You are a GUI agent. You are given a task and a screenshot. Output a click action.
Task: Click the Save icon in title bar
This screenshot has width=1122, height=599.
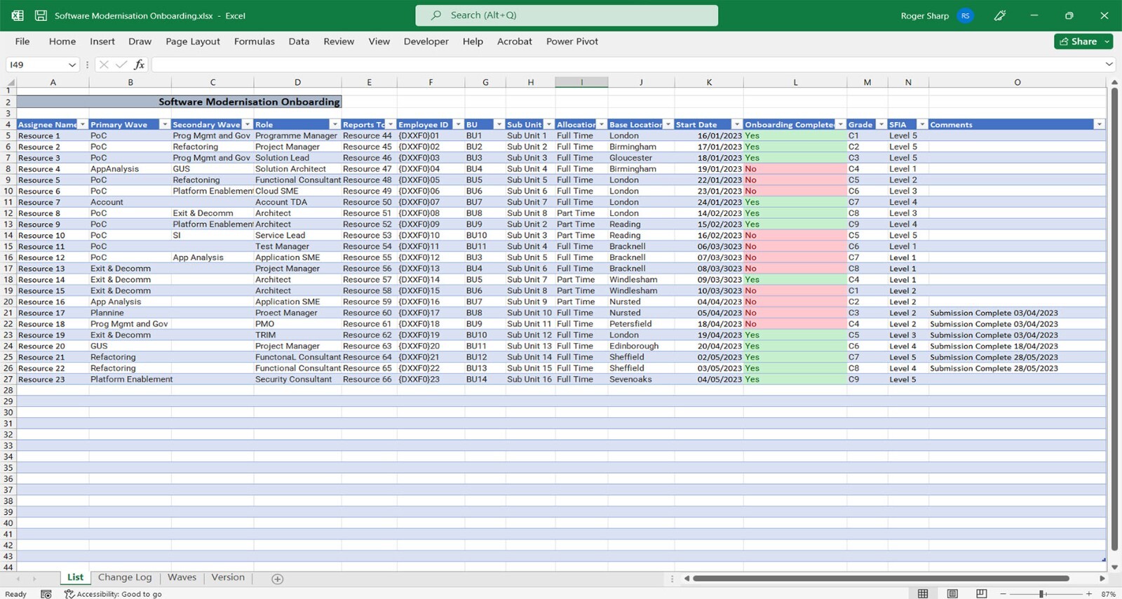(x=41, y=15)
